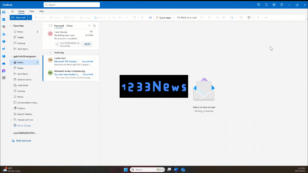Tick the meeting invite checkbox beside Tue 10/29/2024
Screen dimensions: 308x173
click(57, 44)
